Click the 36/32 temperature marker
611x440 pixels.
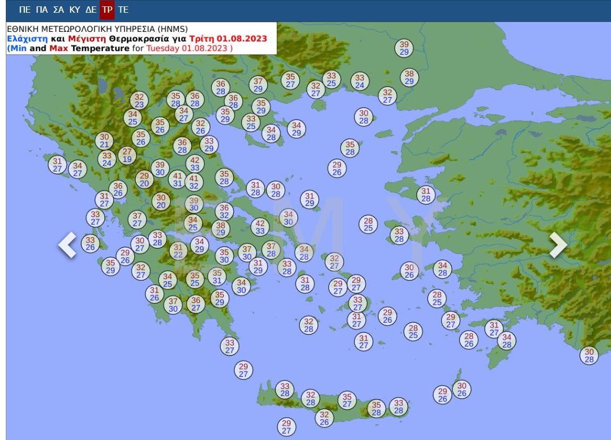pyautogui.click(x=224, y=211)
